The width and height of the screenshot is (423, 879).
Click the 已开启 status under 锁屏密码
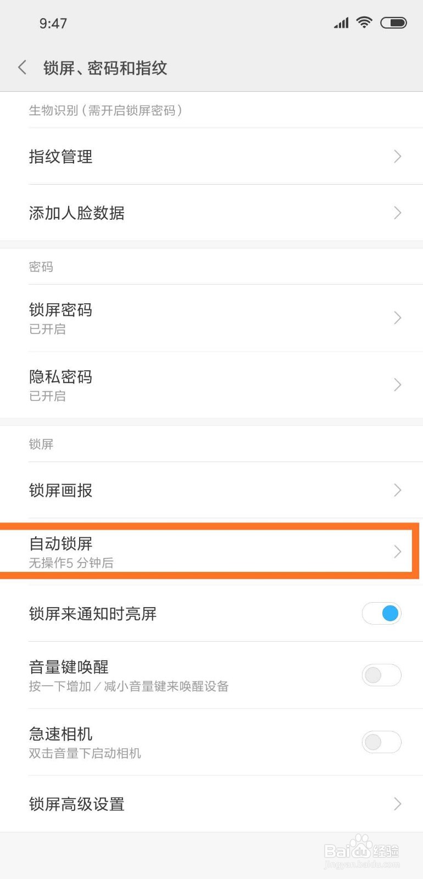tap(47, 330)
